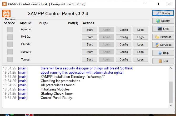Viewport: 176px width, 116px height.
Task: Launch the Shell console
Action: point(163,29)
